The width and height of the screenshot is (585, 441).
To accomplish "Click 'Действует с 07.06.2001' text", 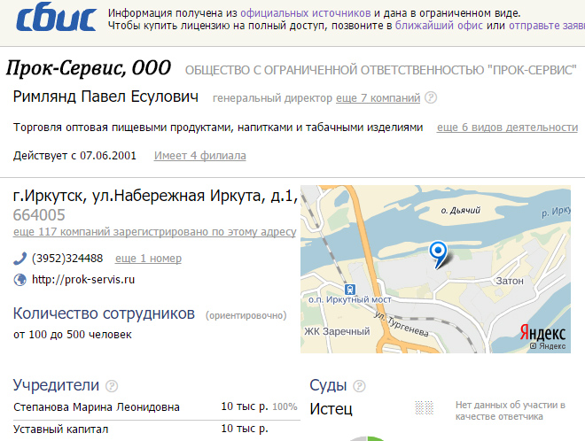I will click(x=74, y=156).
